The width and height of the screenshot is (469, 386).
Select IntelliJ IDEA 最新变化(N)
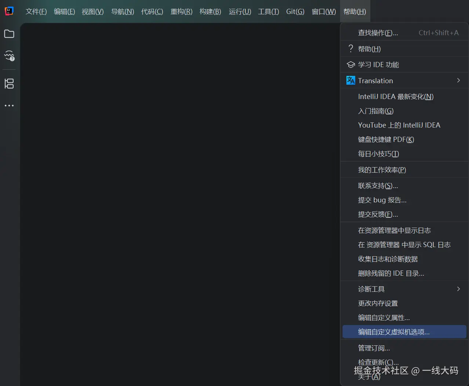(404, 96)
